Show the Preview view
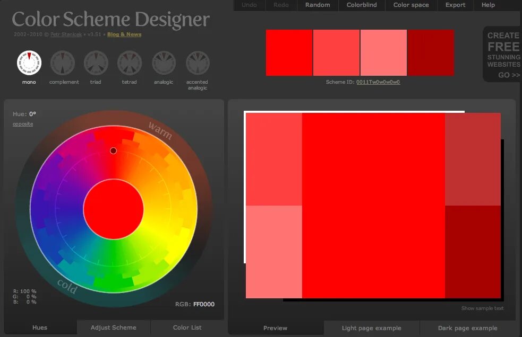 point(275,327)
